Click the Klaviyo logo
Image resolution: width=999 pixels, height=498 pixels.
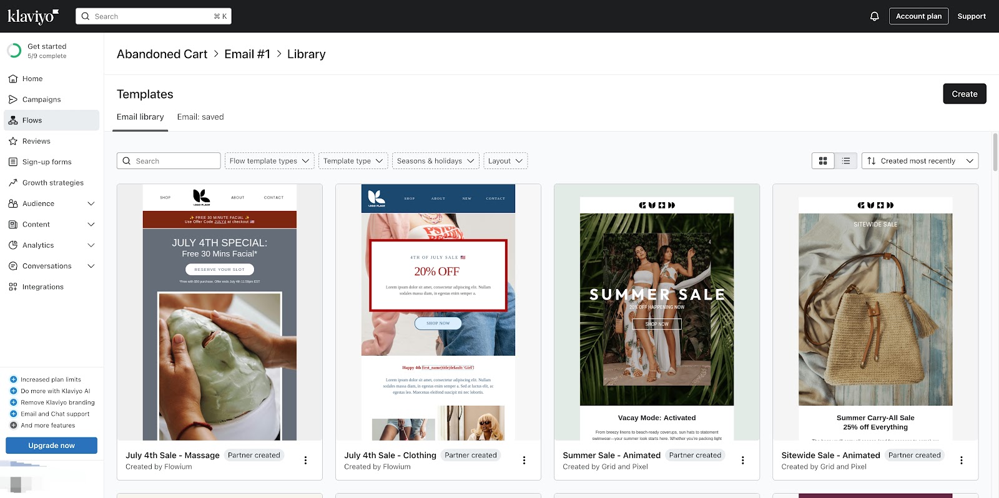33,16
